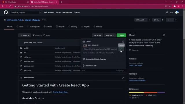The height and width of the screenshot is (104, 185).
Task: Open the plus create-new menu
Action: (171, 12)
